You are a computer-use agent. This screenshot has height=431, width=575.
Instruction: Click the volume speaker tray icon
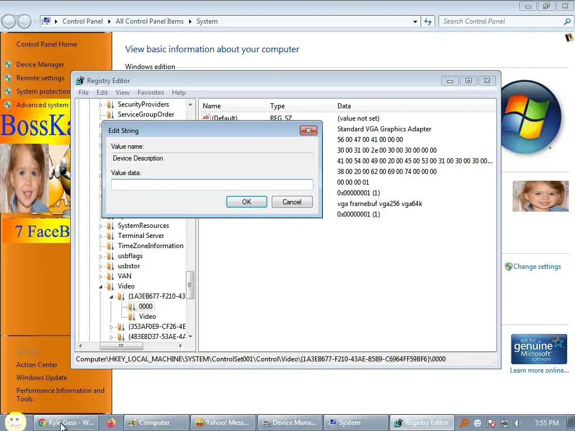coord(518,423)
